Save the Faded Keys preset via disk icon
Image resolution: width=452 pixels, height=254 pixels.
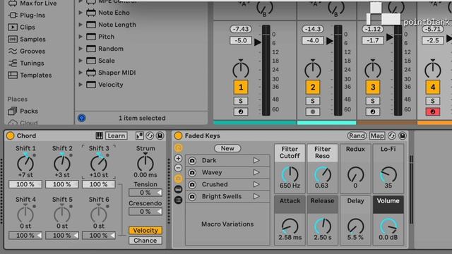tap(403, 135)
